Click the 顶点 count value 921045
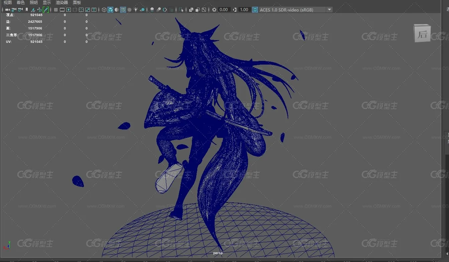The width and height of the screenshot is (449, 262). click(x=36, y=15)
